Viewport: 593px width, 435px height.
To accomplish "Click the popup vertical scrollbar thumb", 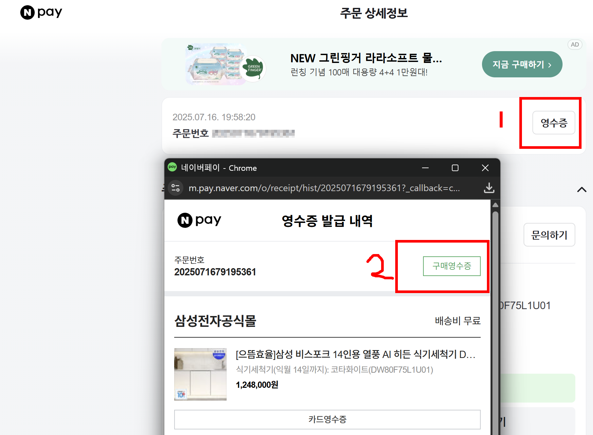I will click(495, 323).
